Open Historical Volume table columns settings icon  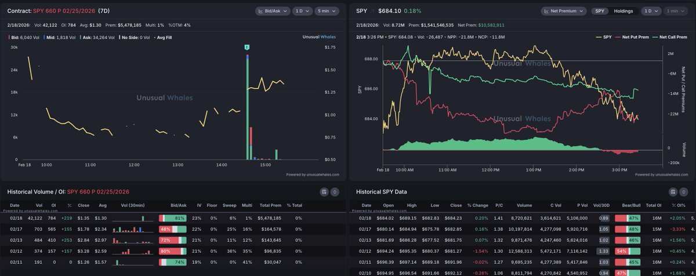[324, 191]
